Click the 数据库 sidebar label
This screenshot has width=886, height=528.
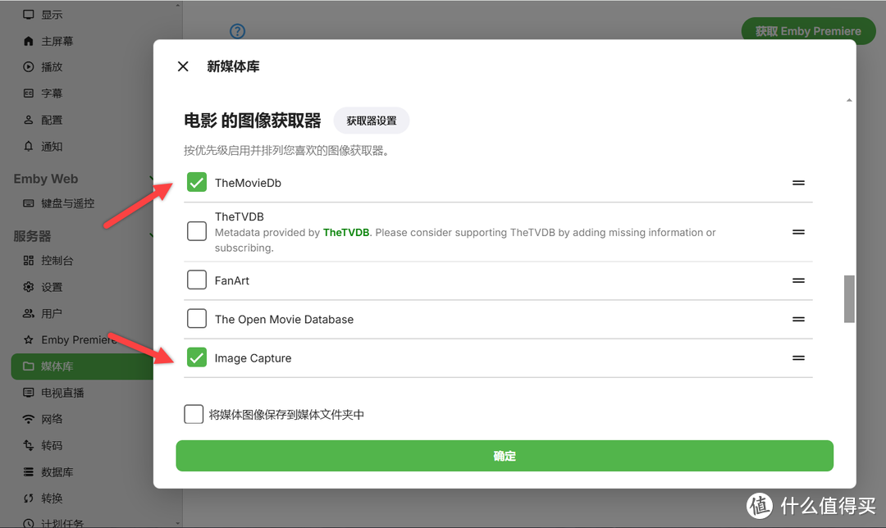(x=57, y=472)
